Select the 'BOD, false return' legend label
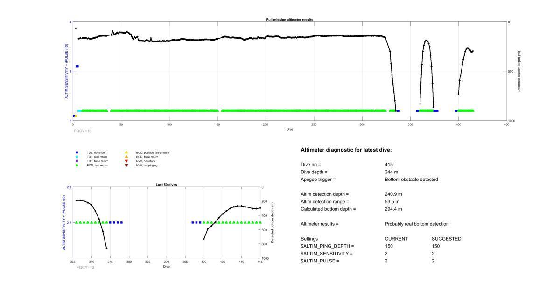 [x=147, y=157]
